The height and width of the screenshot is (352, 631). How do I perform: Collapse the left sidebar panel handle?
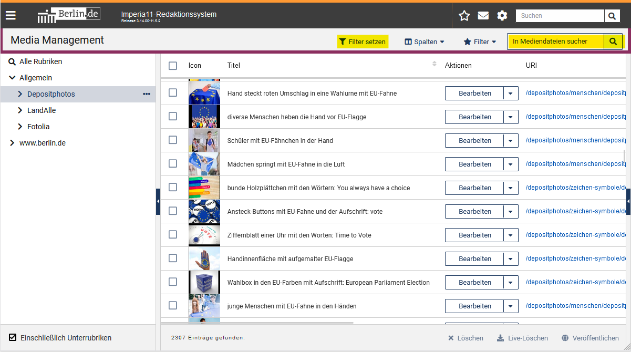point(158,202)
